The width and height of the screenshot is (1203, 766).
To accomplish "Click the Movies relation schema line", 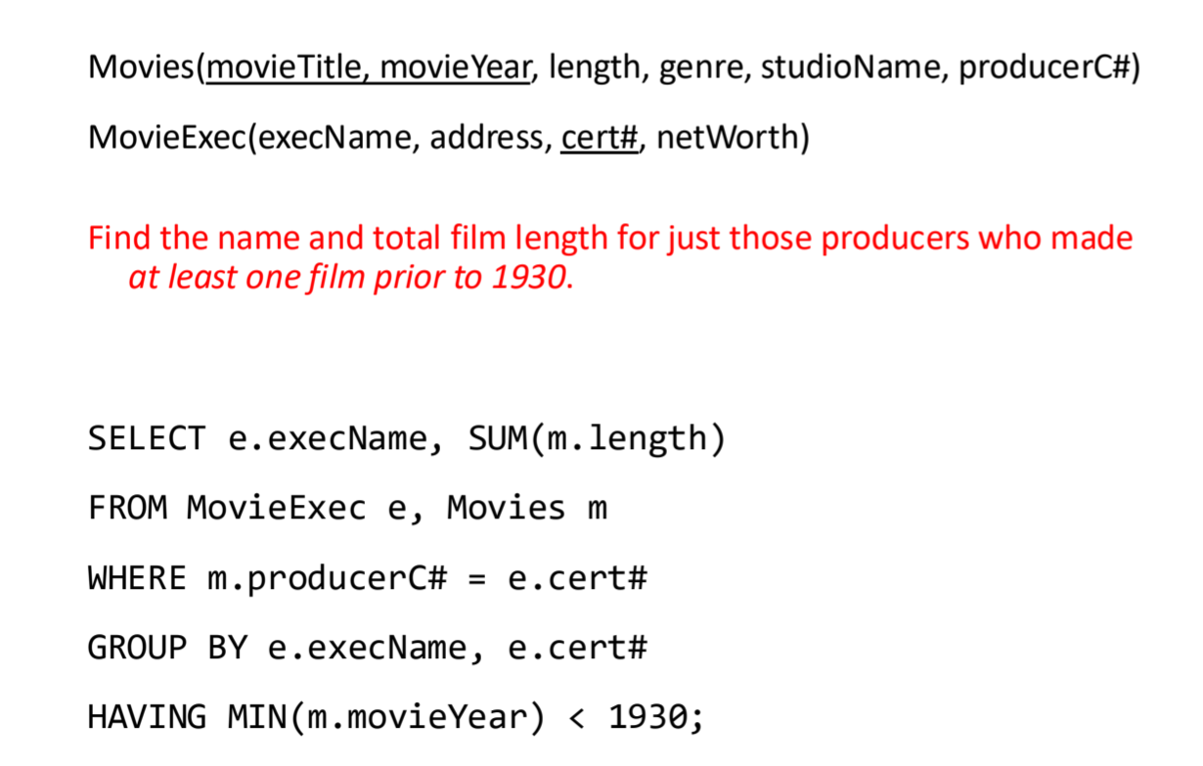I will click(x=614, y=68).
